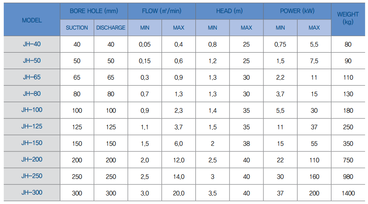The image size is (368, 204).
Task: Click the DISCHARGE sub-header
Action: [x=111, y=28]
